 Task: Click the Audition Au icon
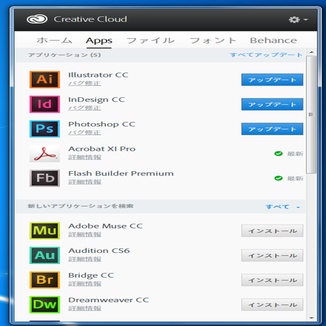(45, 255)
